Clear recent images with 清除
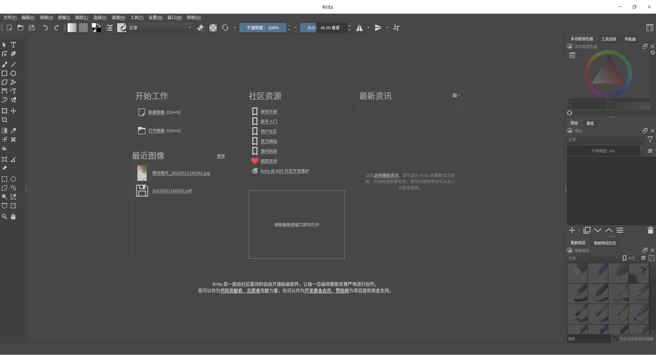The image size is (656, 355). [220, 156]
